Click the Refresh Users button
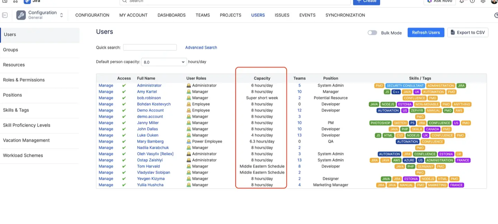This screenshot has width=498, height=224. tap(426, 32)
